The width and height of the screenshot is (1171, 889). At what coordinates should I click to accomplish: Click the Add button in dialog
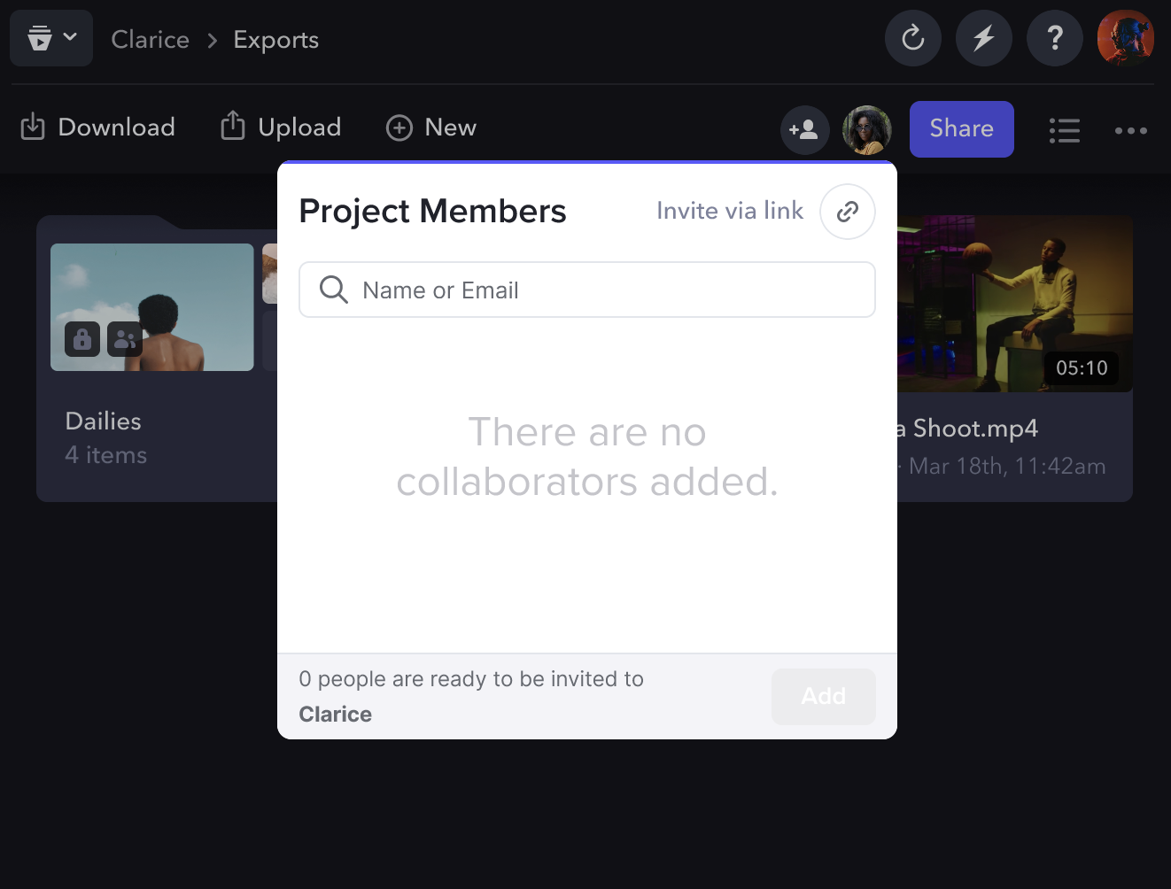tap(823, 697)
